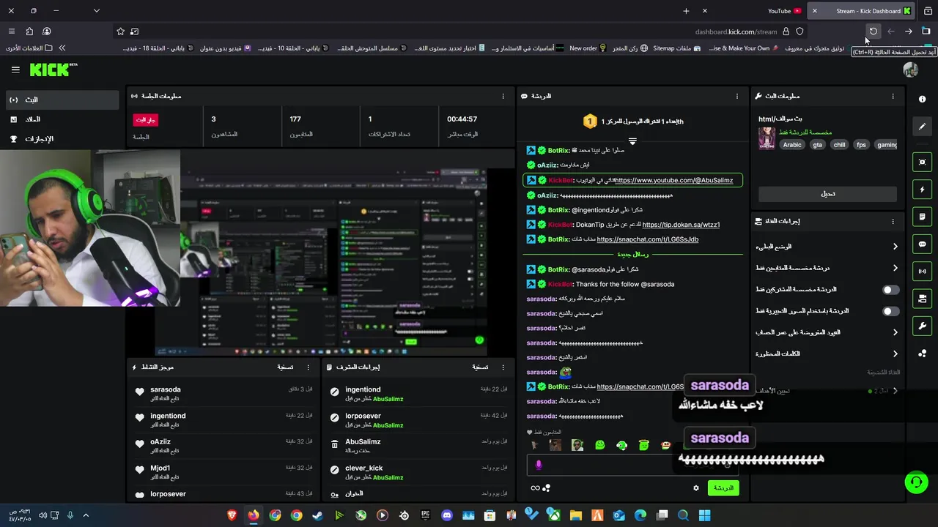Open the Kick hamburger menu

coord(15,70)
